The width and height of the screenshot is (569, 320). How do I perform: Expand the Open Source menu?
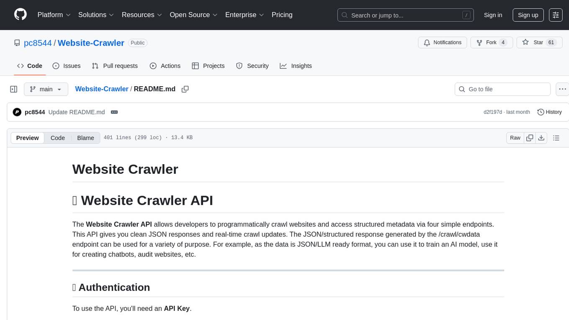pyautogui.click(x=194, y=15)
